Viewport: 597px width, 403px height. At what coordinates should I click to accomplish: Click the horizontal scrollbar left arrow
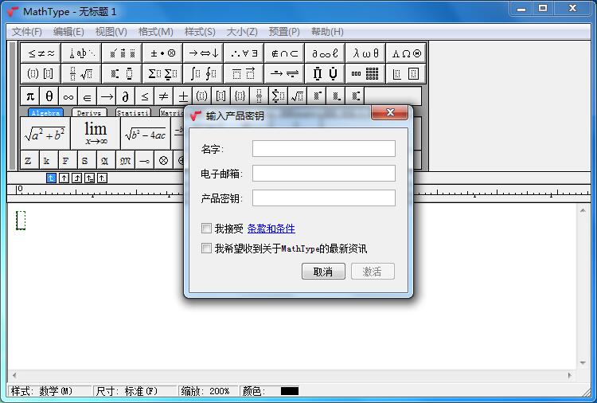point(14,375)
